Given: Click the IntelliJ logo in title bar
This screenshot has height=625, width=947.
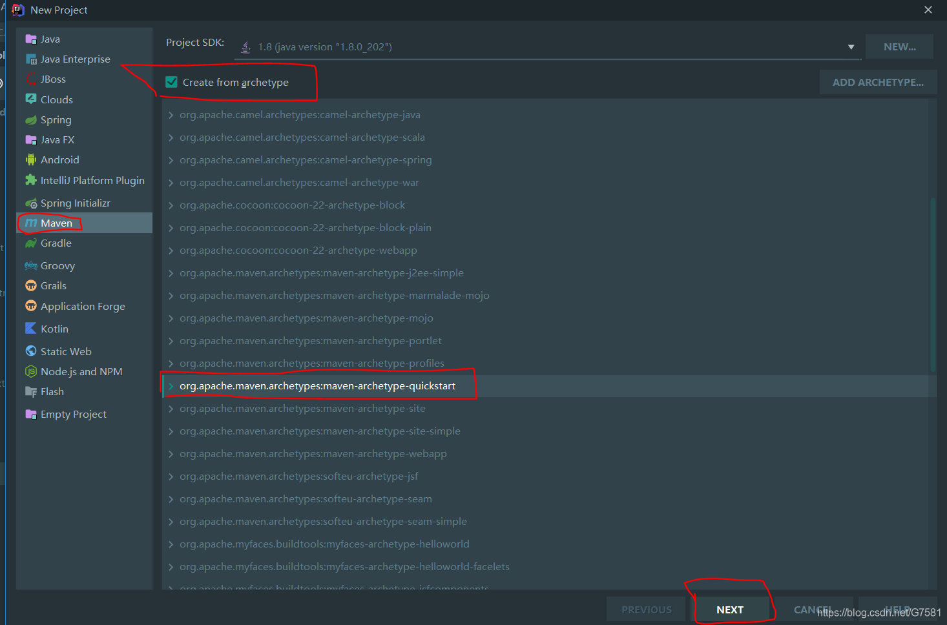Looking at the screenshot, I should click(17, 10).
